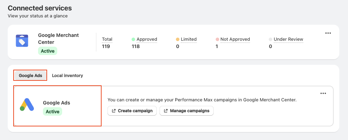Click the gray Under Review status dot
Screen dimensions: 348x140
pyautogui.click(x=271, y=39)
